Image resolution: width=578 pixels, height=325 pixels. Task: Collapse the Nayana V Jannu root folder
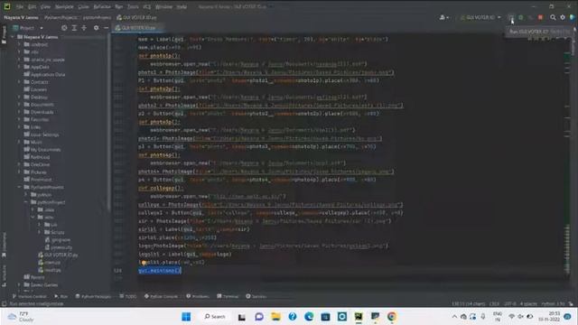click(x=13, y=37)
